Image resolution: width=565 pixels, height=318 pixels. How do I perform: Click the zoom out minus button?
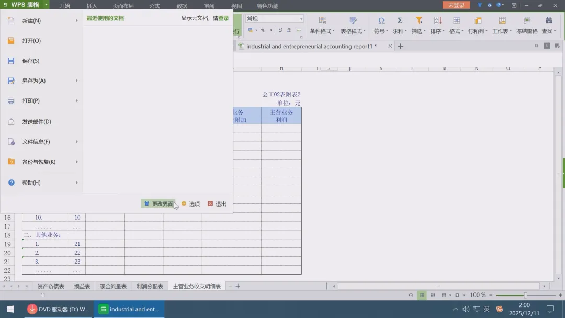491,296
